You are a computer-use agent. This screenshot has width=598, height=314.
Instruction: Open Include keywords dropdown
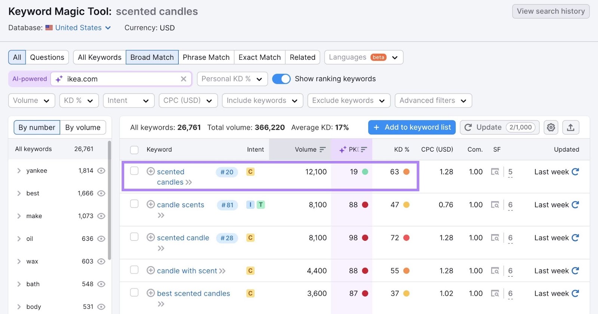click(x=262, y=100)
